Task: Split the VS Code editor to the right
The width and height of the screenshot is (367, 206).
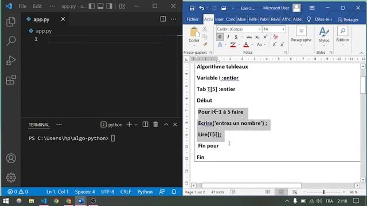Action: pyautogui.click(x=163, y=19)
